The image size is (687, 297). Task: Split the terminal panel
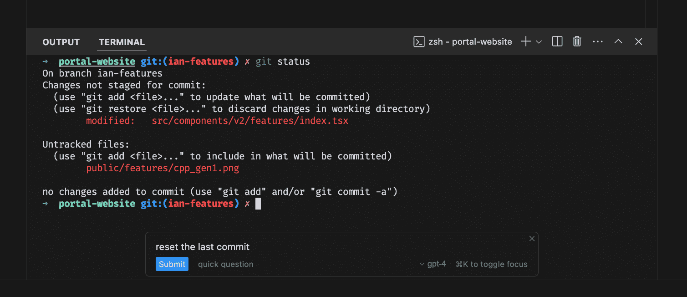point(557,41)
